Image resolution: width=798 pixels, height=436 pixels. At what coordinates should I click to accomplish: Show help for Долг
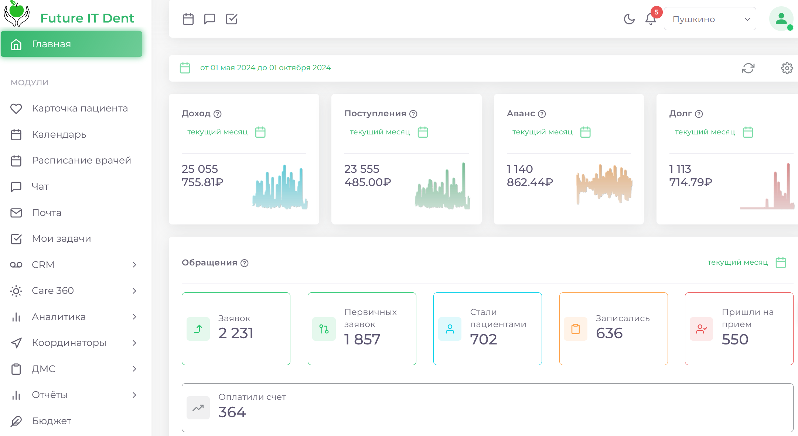click(x=699, y=114)
